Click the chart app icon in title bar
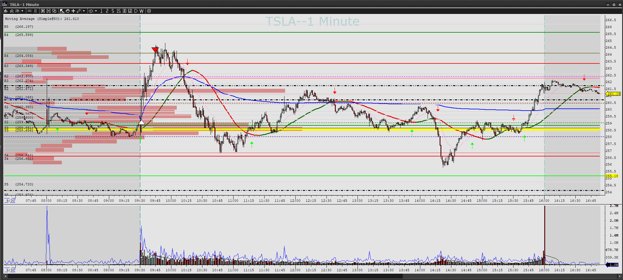The image size is (623, 280). (5, 4)
